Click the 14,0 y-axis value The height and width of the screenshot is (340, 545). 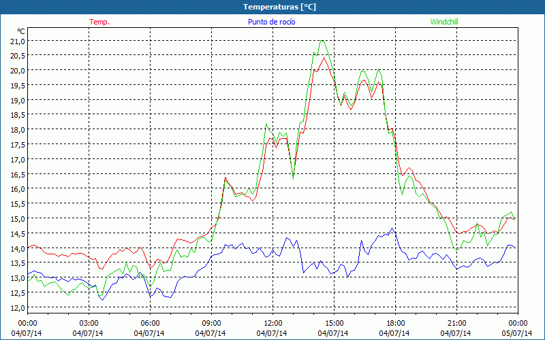[18, 249]
